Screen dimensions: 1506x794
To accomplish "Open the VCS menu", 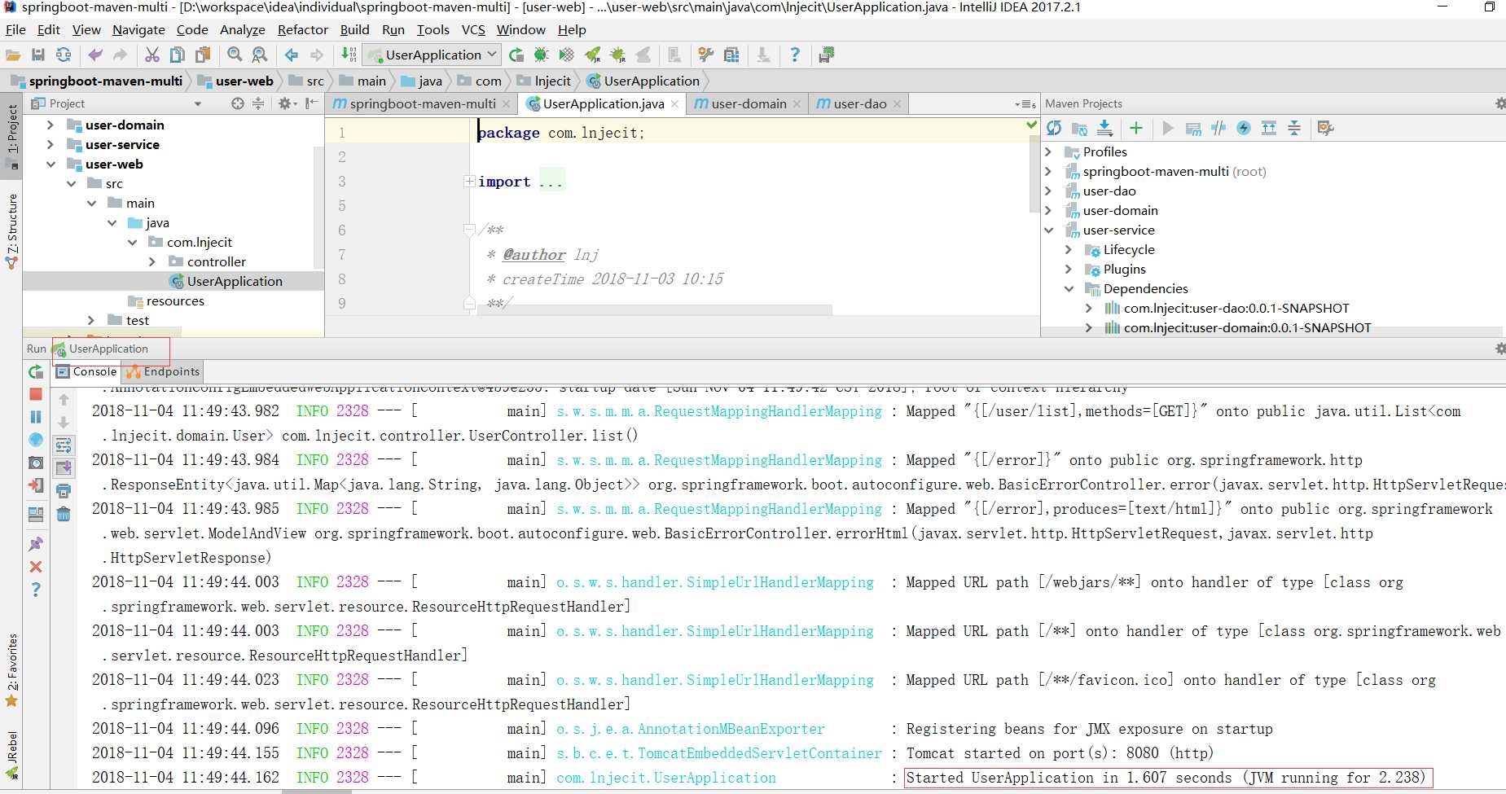I will coord(473,29).
